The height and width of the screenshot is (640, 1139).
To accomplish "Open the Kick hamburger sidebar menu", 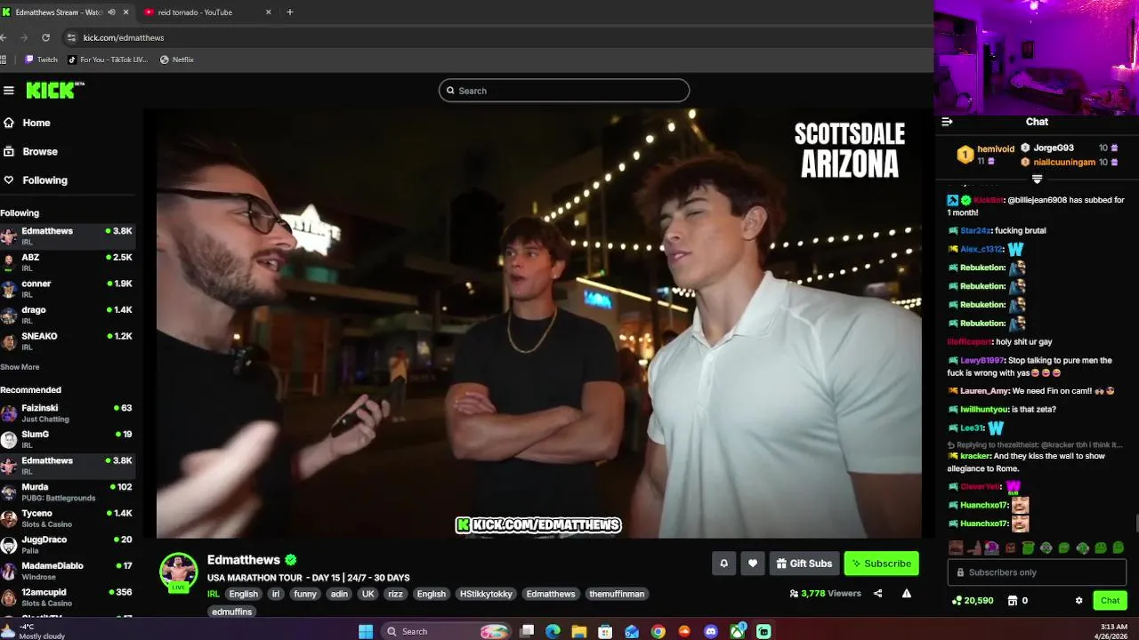I will [9, 90].
